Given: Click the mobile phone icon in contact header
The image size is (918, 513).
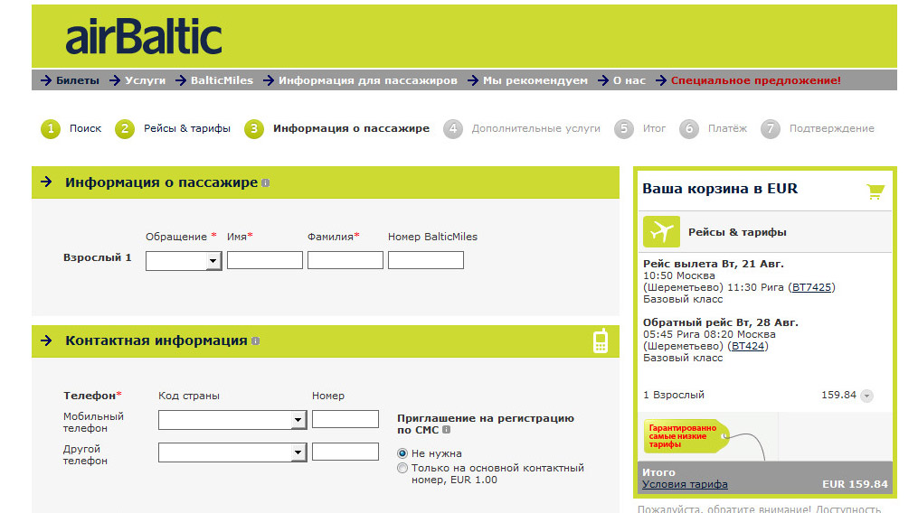Looking at the screenshot, I should point(601,340).
